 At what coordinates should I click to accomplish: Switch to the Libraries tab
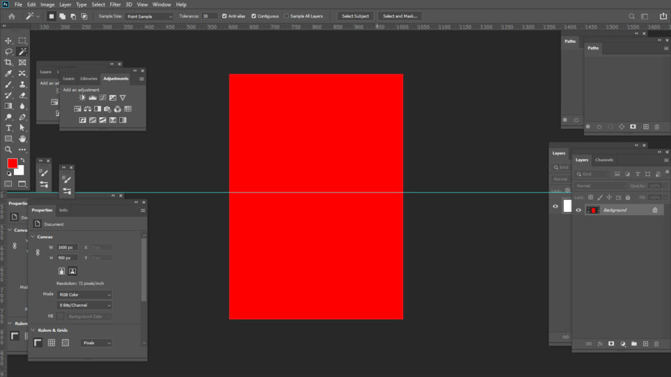point(88,79)
